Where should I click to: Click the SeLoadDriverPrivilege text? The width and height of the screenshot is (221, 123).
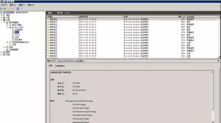point(82,115)
